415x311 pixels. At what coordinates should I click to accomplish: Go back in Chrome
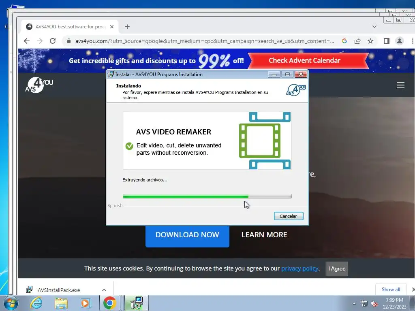pyautogui.click(x=26, y=41)
